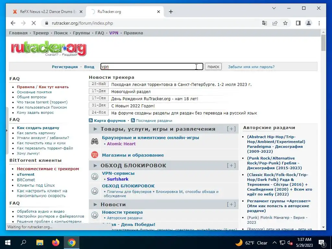Open the Chrome profile avatar
This screenshot has width=332, height=249.
coord(309,23)
